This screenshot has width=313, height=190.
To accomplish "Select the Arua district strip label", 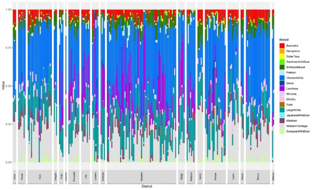I will pos(14,176).
